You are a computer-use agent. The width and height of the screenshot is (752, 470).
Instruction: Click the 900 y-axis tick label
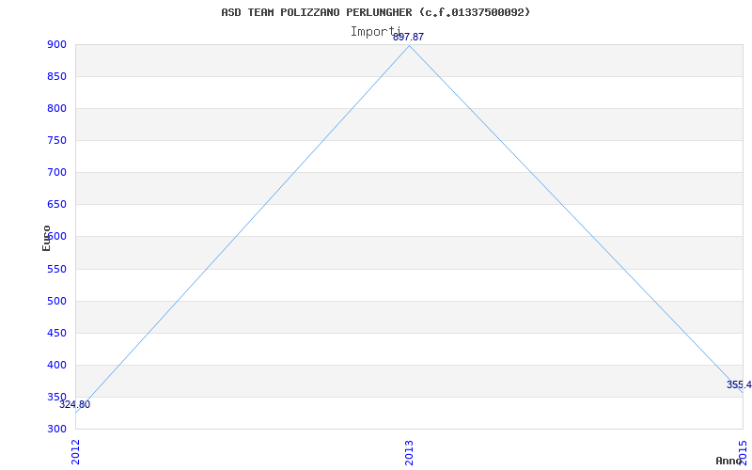(x=56, y=44)
